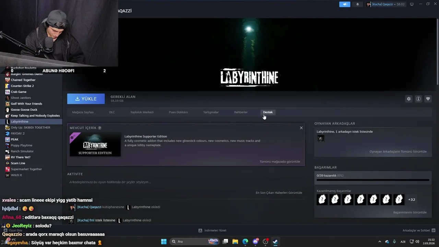Open the notifications bell

click(357, 4)
